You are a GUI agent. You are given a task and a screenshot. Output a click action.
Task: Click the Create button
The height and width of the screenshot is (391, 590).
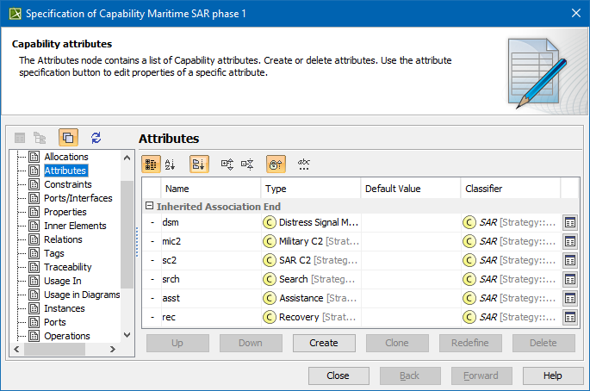coord(323,343)
